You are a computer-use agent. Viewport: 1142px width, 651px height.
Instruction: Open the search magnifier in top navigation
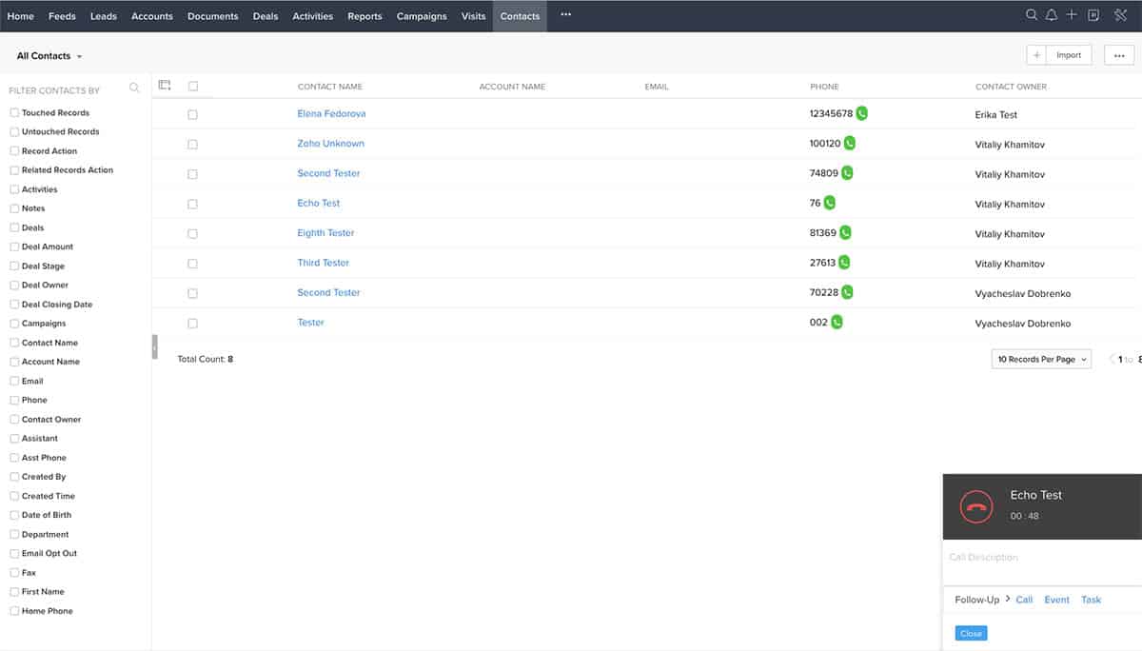(x=1032, y=15)
